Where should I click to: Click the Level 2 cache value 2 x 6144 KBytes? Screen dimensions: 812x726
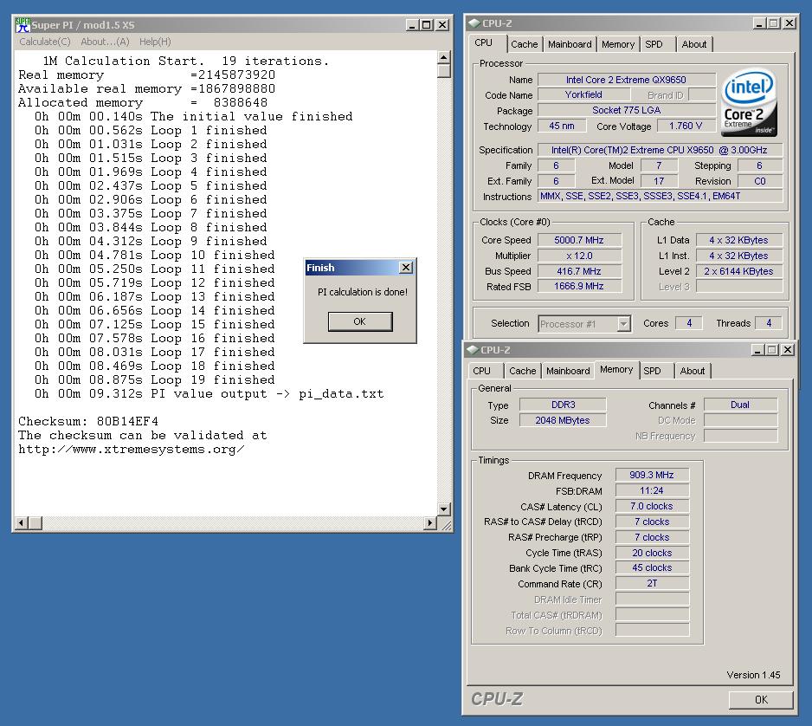click(x=739, y=271)
